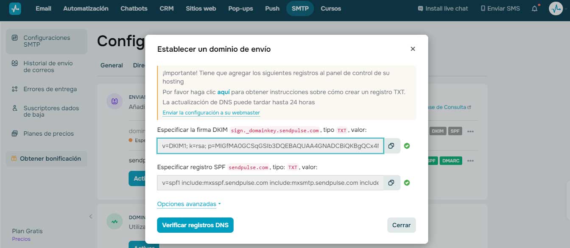Screen dimensions: 570x248
Task: Open the CRM menu item
Action: [166, 8]
